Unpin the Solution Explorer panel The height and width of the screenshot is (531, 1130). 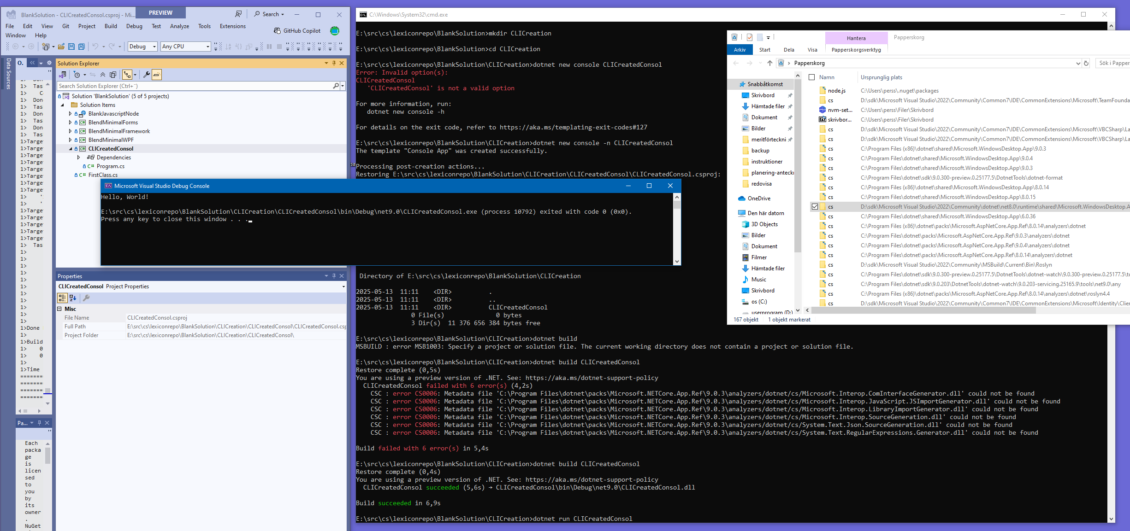pos(334,63)
